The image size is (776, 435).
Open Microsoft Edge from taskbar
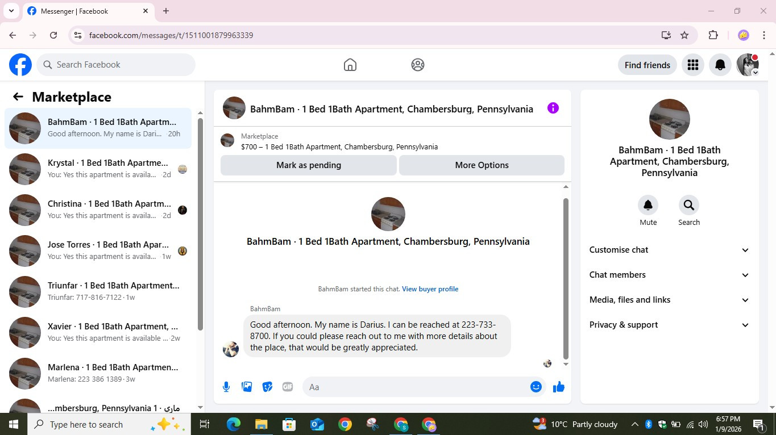pos(233,424)
